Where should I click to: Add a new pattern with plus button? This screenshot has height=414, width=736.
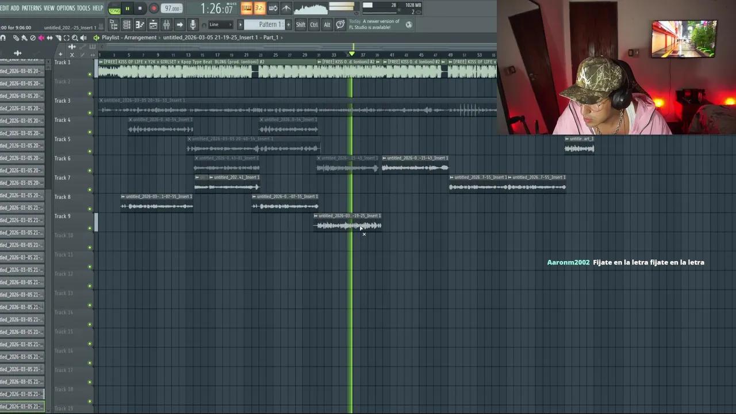(289, 25)
